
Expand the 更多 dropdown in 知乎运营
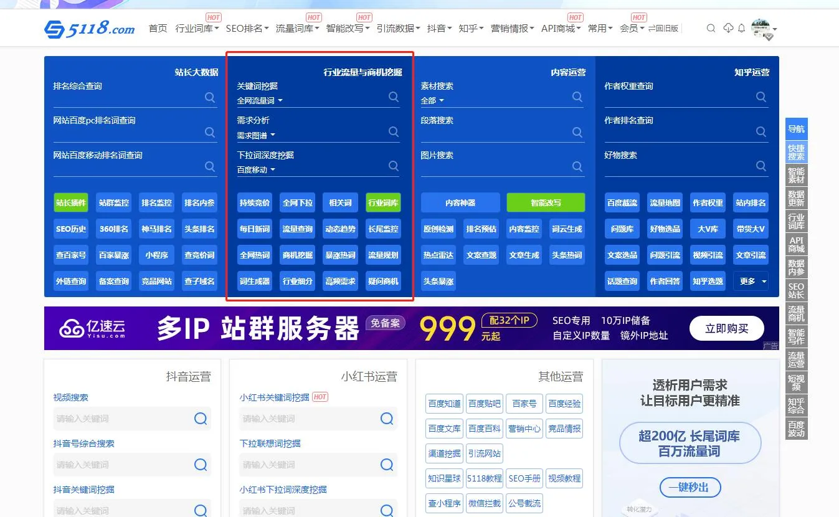(751, 282)
